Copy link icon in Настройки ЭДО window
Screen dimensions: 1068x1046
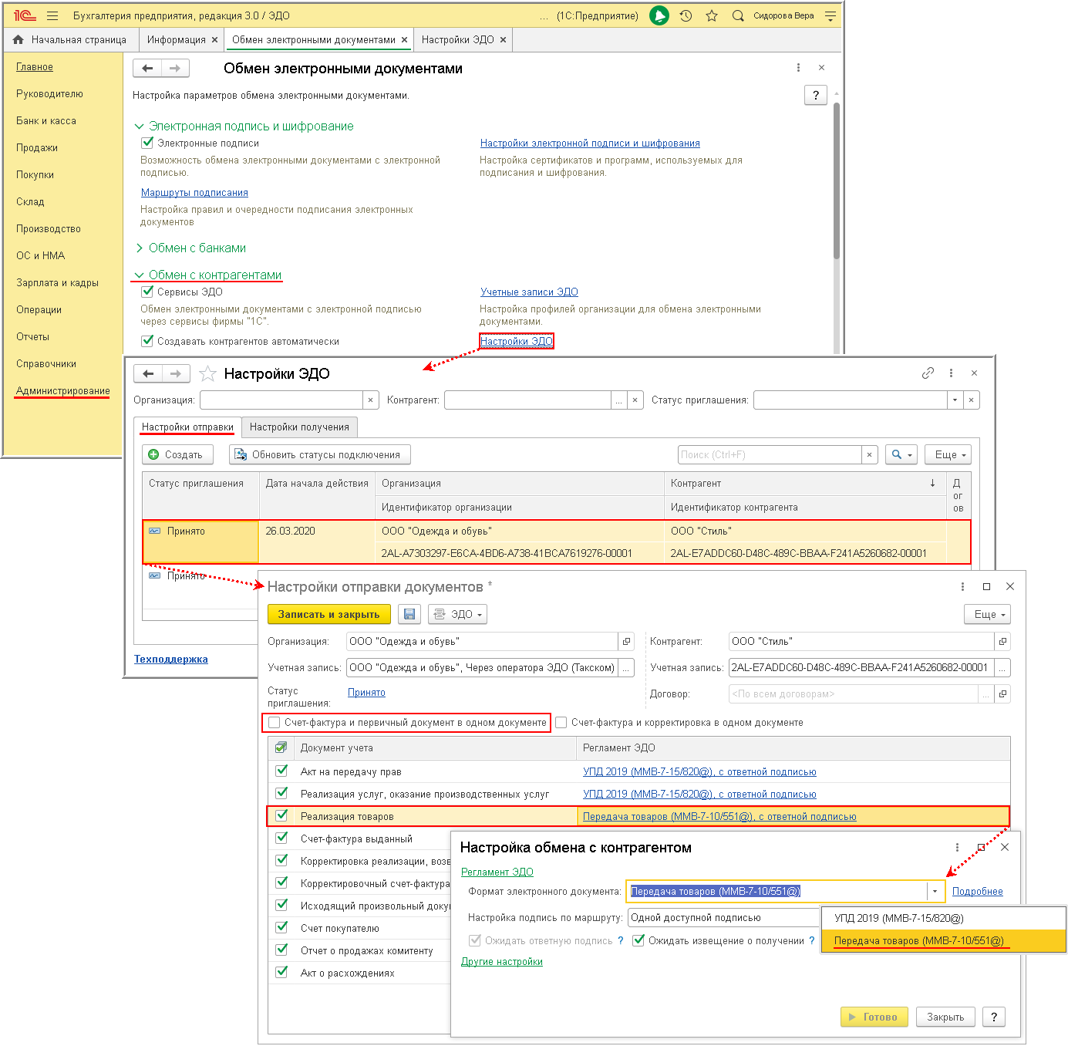[x=928, y=373]
